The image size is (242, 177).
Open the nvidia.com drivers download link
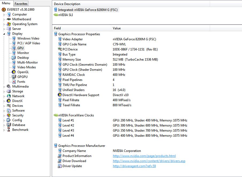149,161
